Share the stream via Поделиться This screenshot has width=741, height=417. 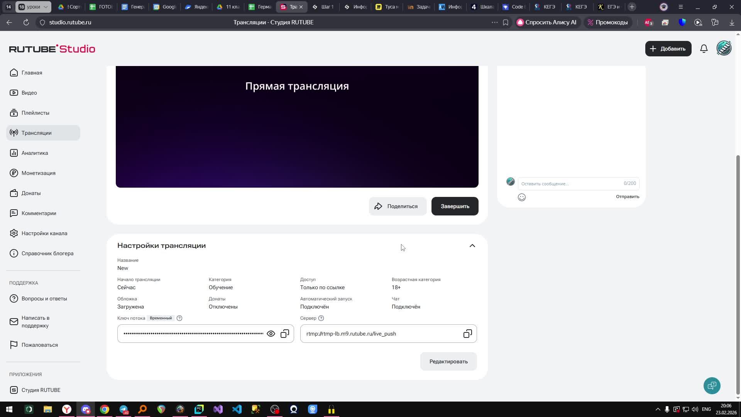(398, 206)
